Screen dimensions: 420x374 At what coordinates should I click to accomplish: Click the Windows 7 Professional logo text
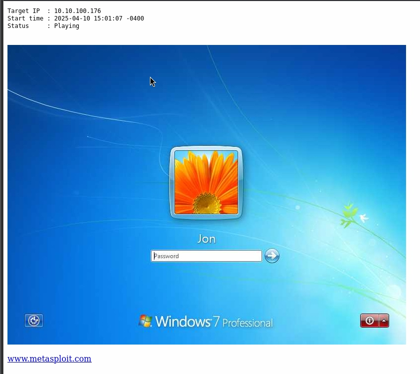coord(206,322)
